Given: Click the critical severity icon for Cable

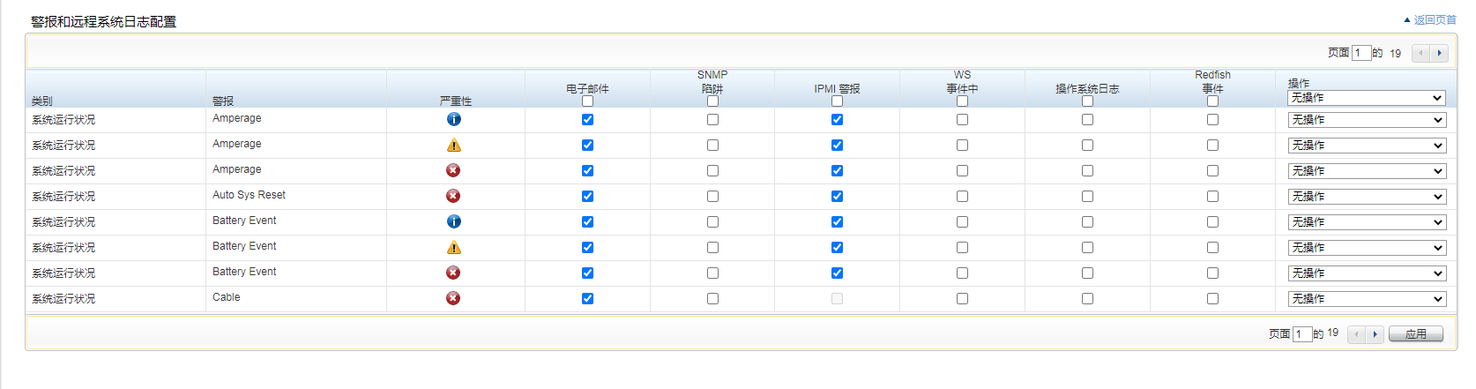Looking at the screenshot, I should click(453, 298).
